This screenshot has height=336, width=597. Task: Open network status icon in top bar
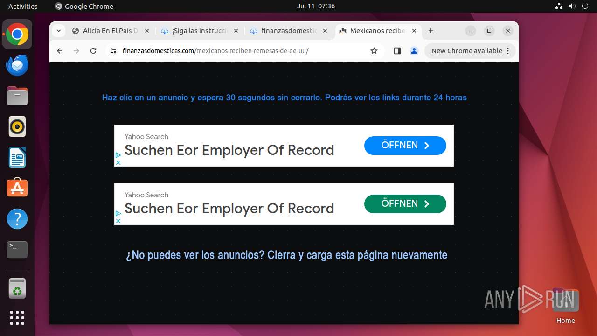point(559,6)
